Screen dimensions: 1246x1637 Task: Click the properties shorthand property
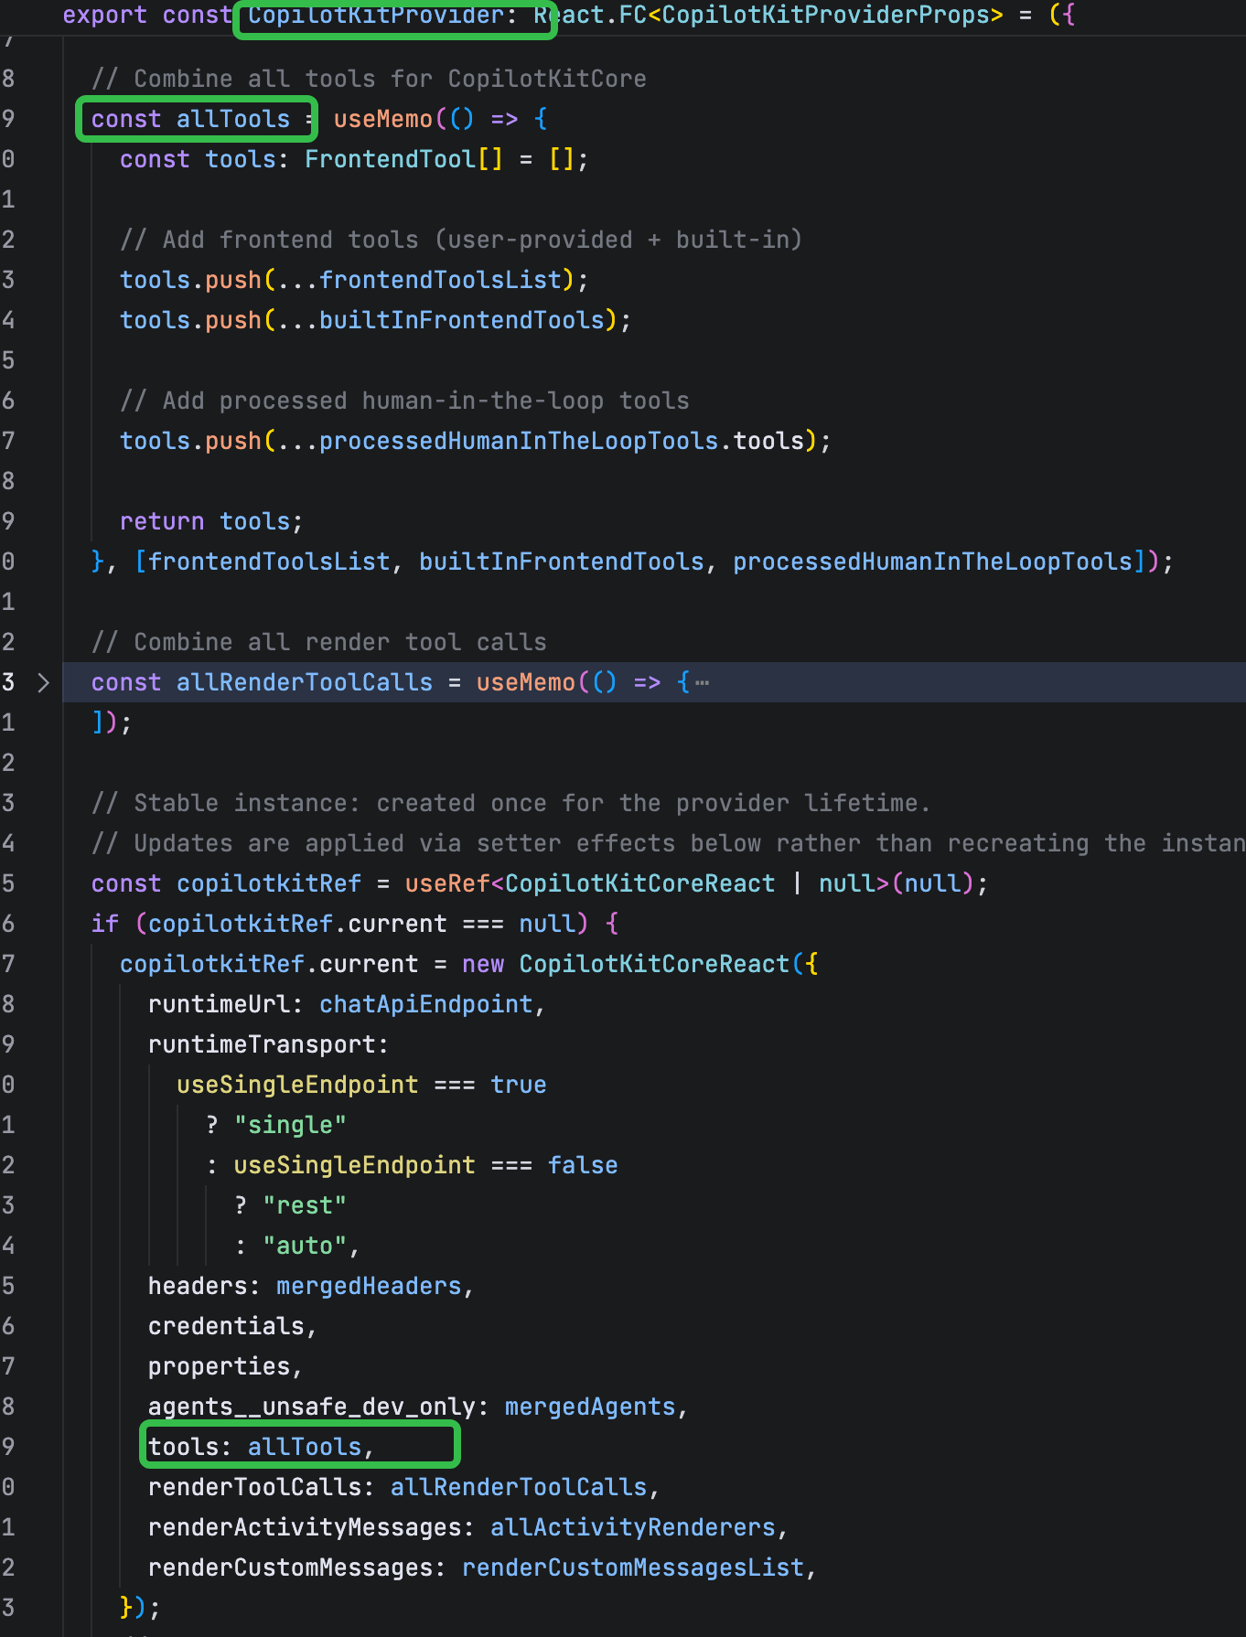(219, 1366)
